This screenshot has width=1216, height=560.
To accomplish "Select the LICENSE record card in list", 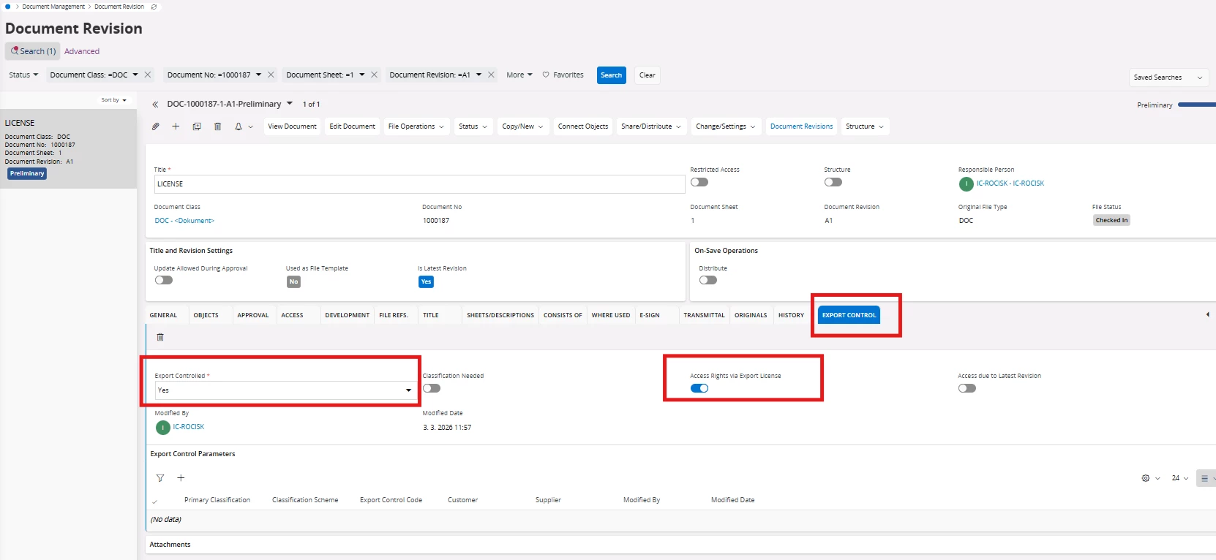I will click(x=68, y=149).
